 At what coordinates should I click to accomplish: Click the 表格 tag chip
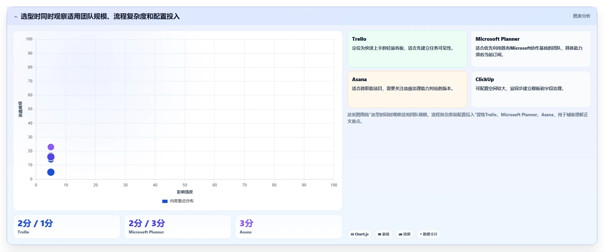384,234
